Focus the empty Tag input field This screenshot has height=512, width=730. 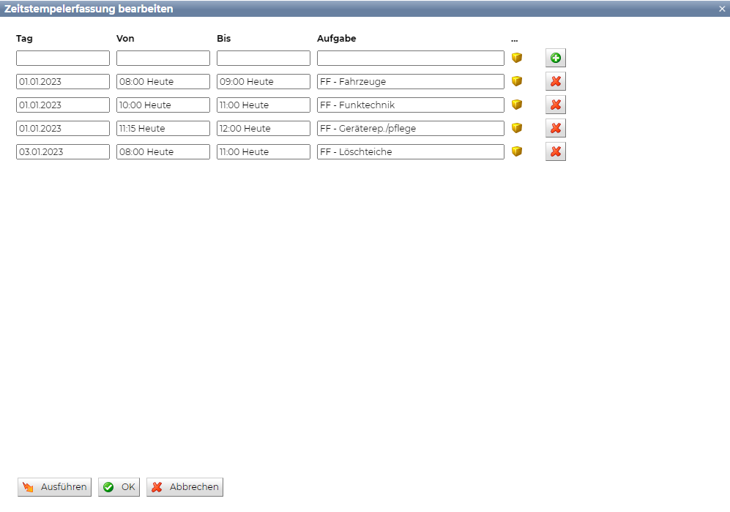coord(63,59)
